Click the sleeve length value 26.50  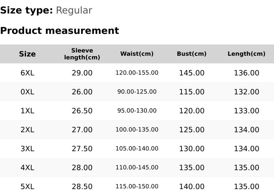click(x=82, y=111)
